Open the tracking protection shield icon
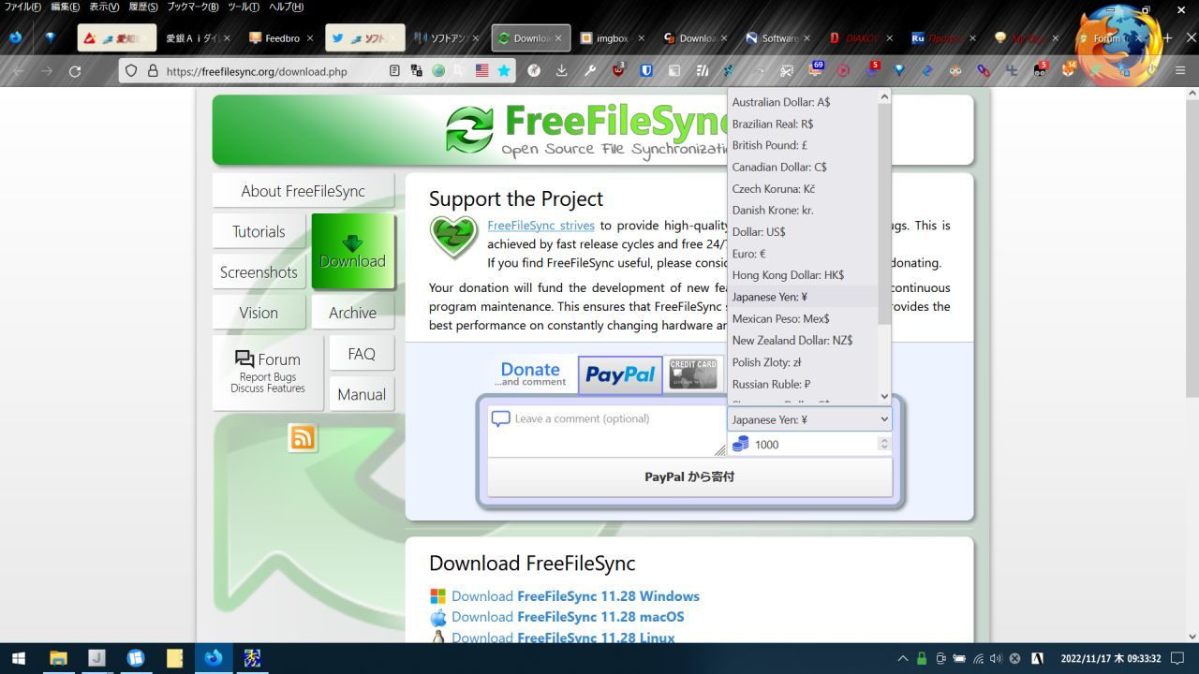This screenshot has width=1199, height=674. [x=131, y=71]
